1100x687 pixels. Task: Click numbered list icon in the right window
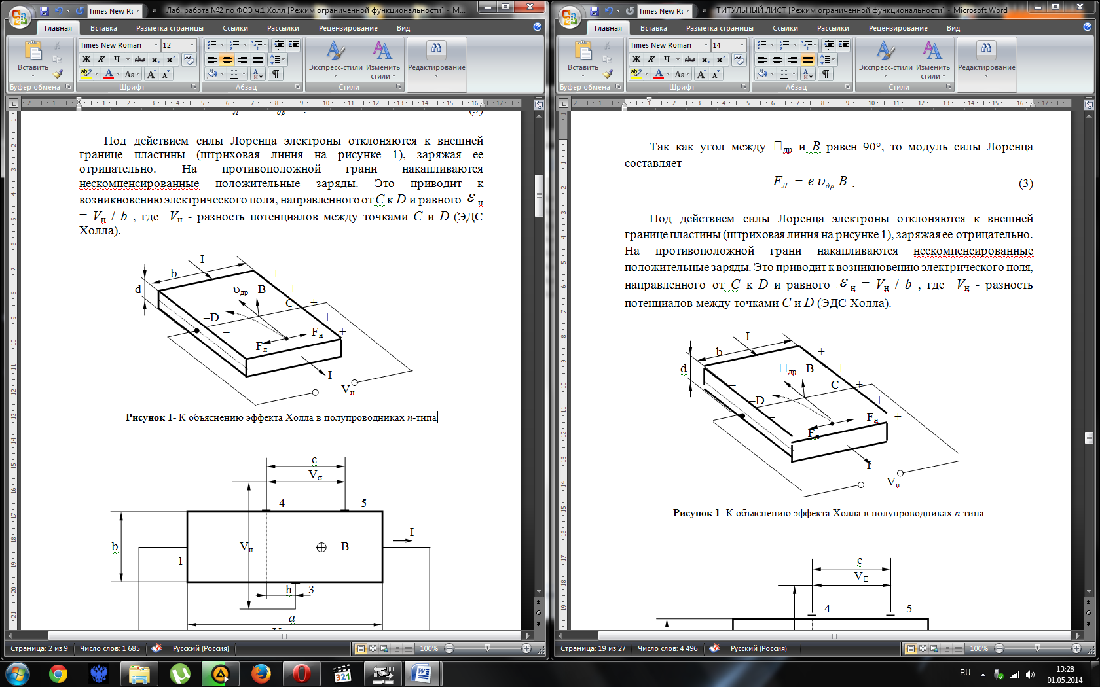coord(784,45)
